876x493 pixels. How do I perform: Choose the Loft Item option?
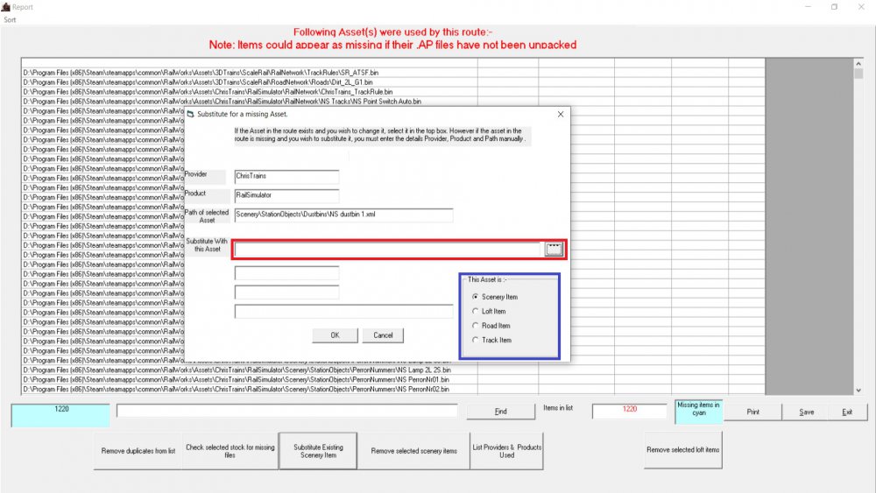tap(476, 311)
